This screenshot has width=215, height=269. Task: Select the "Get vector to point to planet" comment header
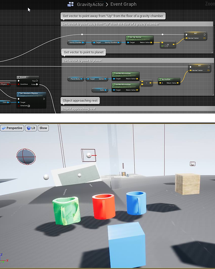pos(138,61)
